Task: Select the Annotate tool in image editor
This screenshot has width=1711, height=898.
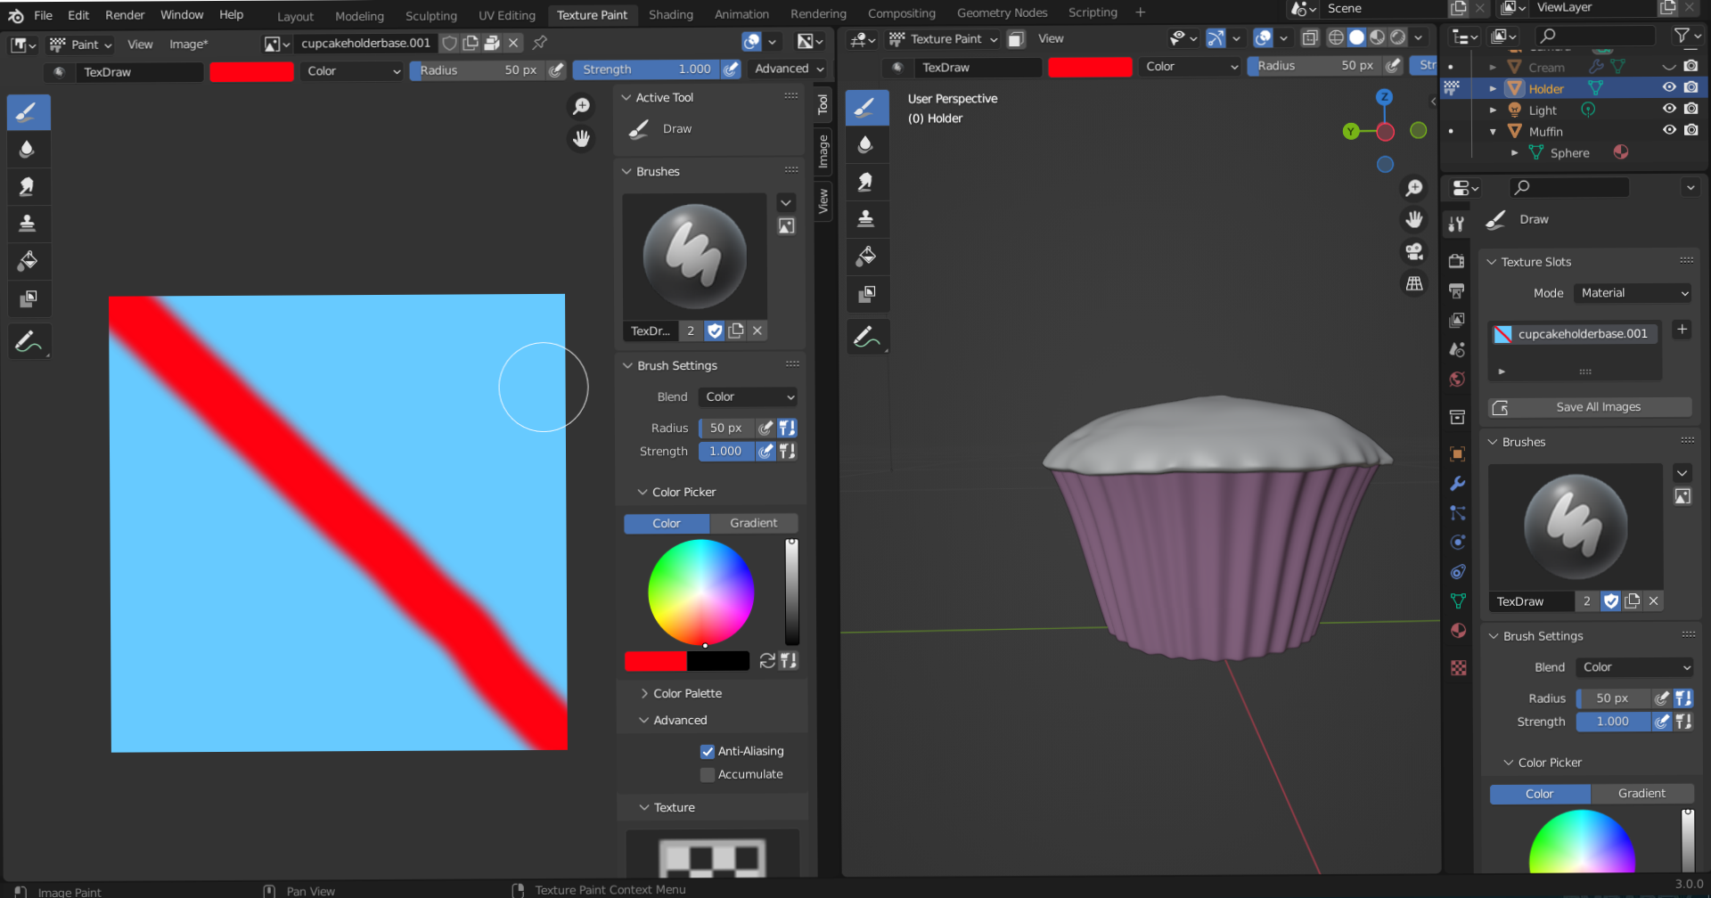Action: tap(29, 341)
